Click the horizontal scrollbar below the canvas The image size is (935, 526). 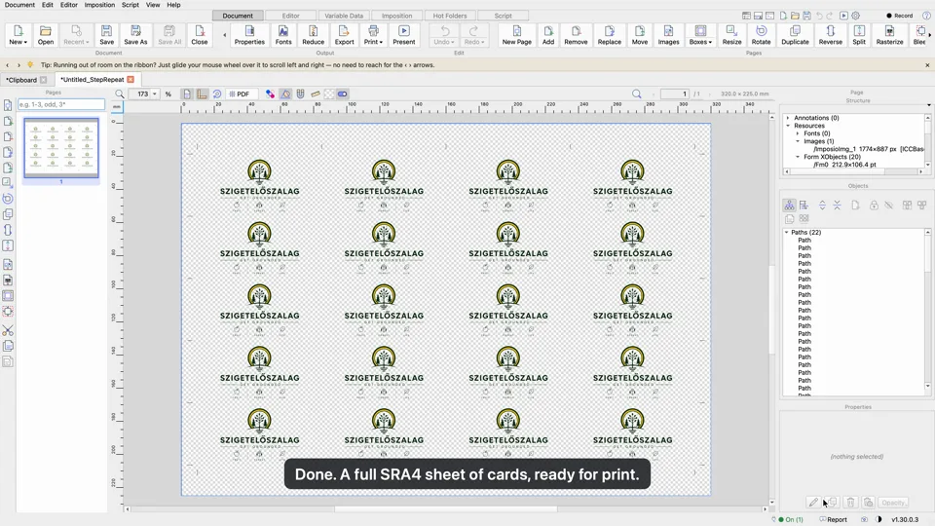pos(445,509)
